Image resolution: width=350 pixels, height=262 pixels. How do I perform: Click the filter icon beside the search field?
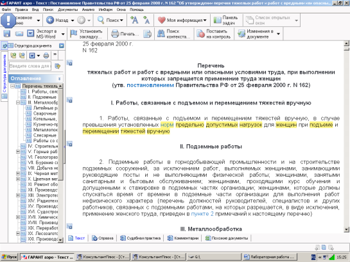pos(58,66)
